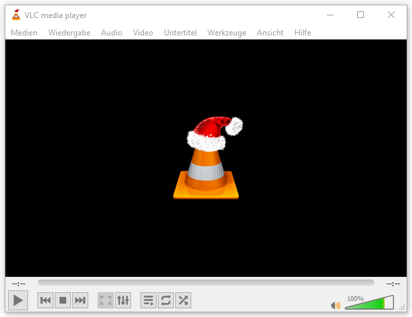Toggle remaining time label right of seek bar
Viewport: 412px width, 317px height.
(x=393, y=284)
